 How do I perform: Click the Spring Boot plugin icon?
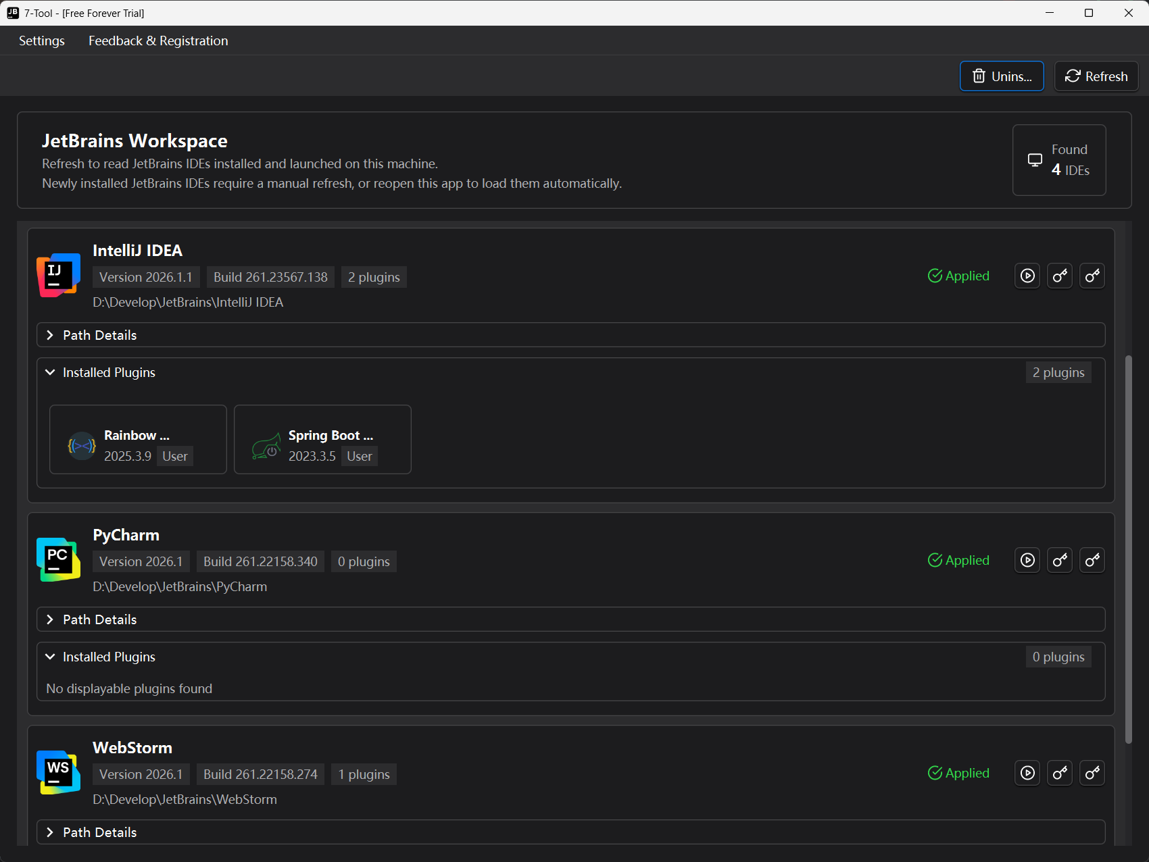tap(266, 446)
